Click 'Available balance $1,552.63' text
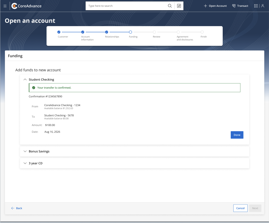Screen dimensions: 269x223 pyautogui.click(x=59, y=108)
